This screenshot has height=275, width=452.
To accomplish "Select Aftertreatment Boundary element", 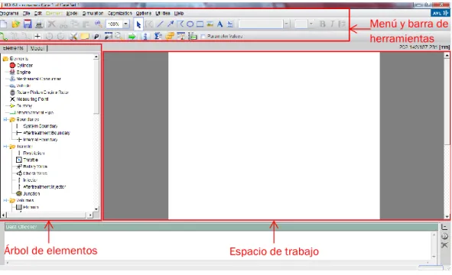I will pyautogui.click(x=47, y=133).
